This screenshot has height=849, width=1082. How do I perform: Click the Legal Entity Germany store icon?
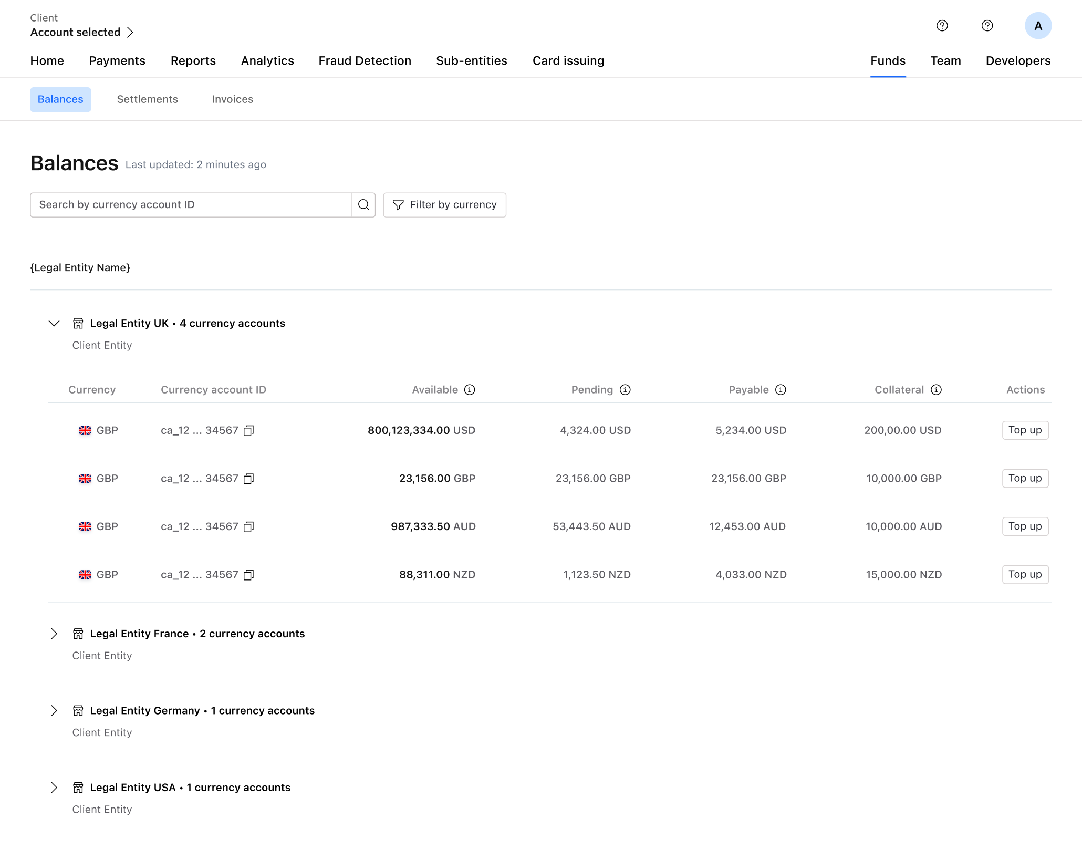pyautogui.click(x=78, y=711)
